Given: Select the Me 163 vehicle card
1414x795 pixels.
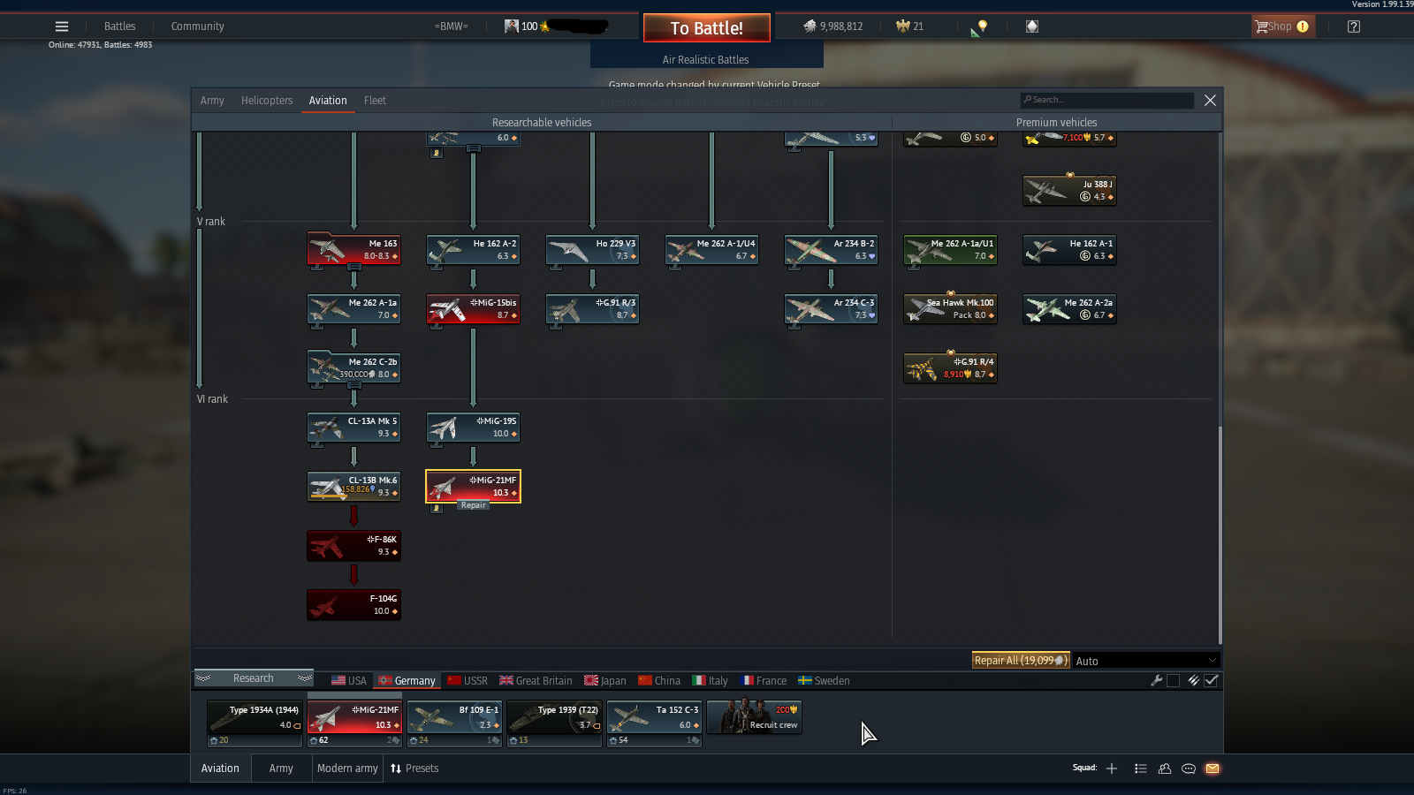Looking at the screenshot, I should point(353,249).
